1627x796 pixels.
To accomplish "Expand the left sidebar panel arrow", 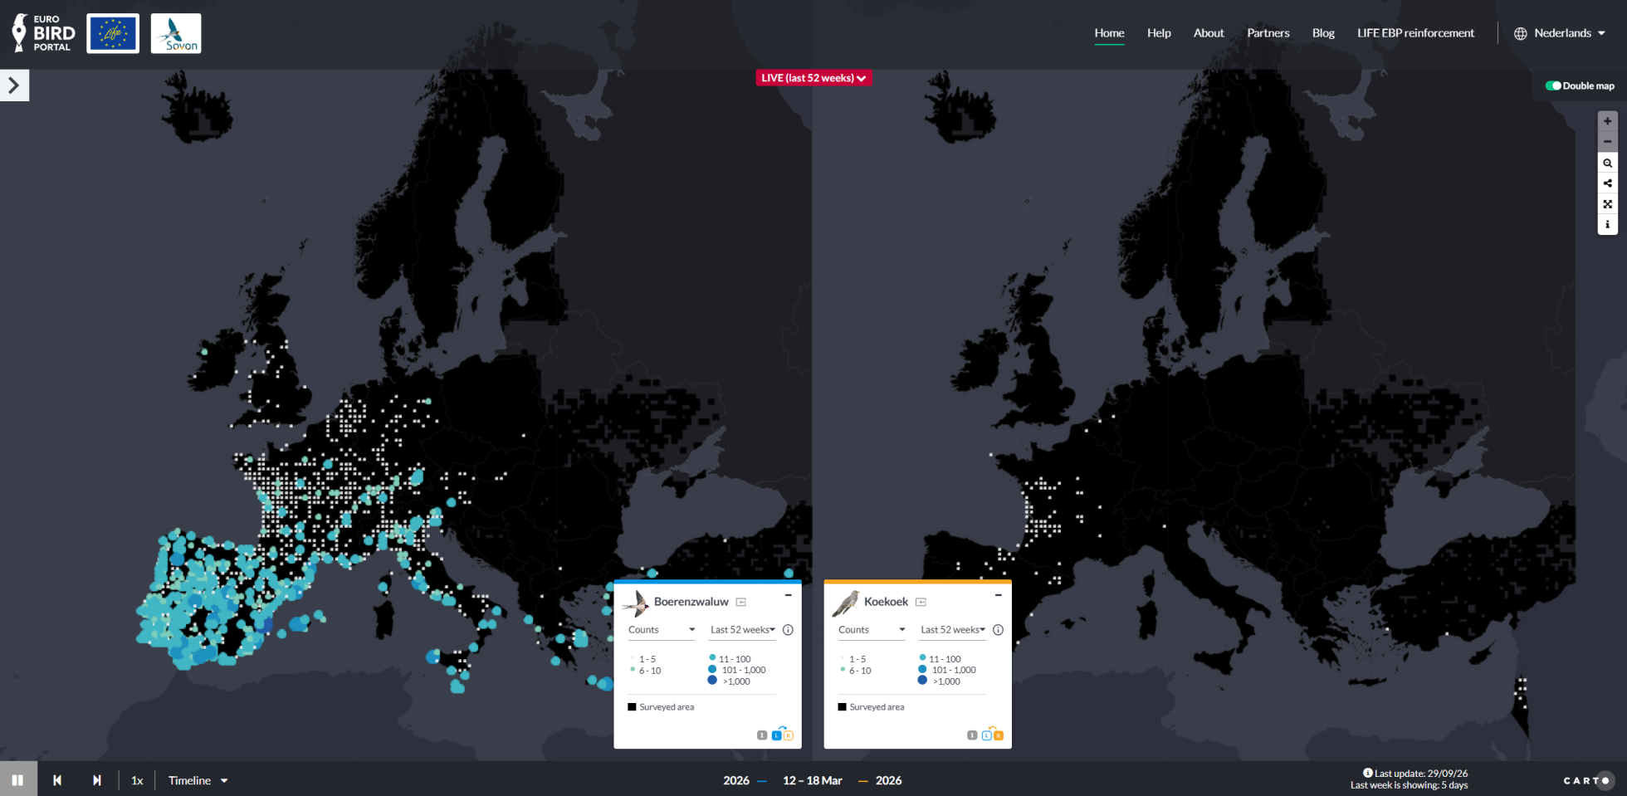I will pos(14,85).
